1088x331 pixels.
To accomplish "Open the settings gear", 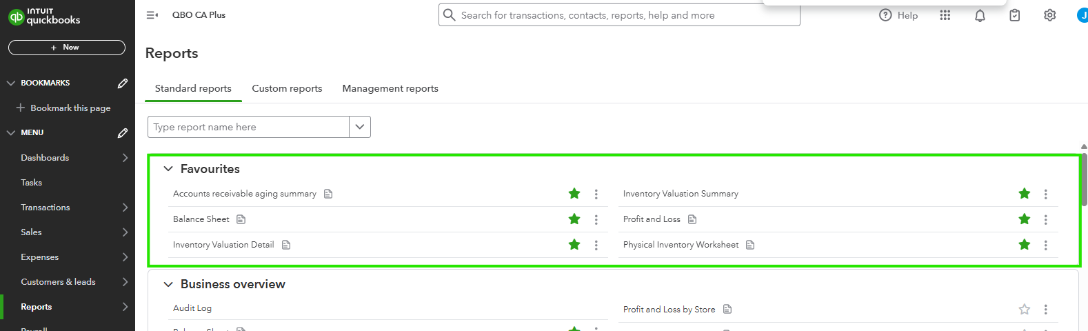I will point(1050,15).
